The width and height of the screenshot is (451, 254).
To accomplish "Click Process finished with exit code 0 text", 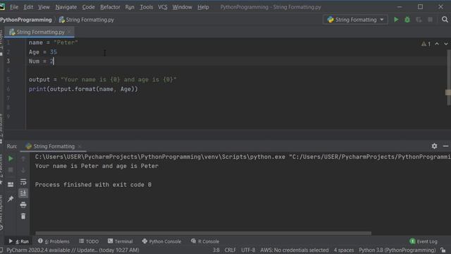I will point(93,185).
